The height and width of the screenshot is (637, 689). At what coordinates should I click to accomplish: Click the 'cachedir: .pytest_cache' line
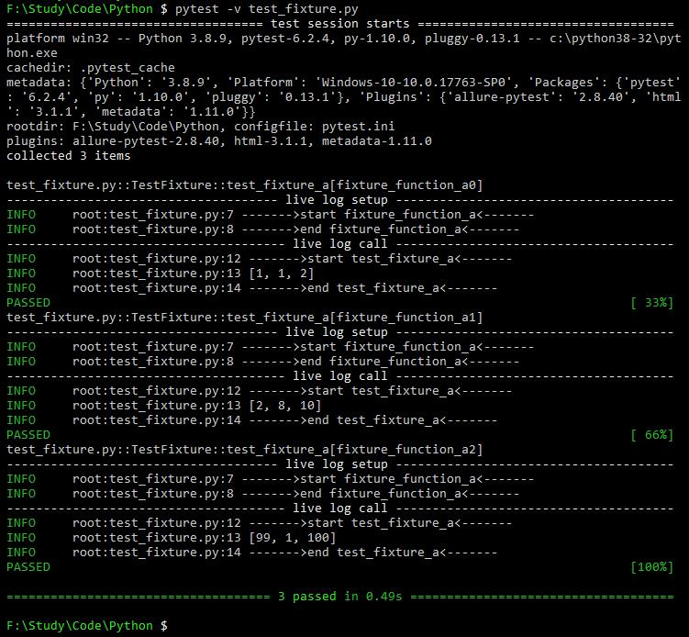point(91,68)
